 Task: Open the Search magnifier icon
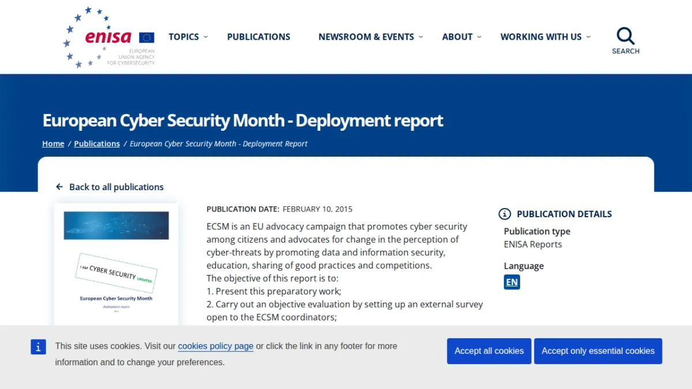click(x=626, y=36)
